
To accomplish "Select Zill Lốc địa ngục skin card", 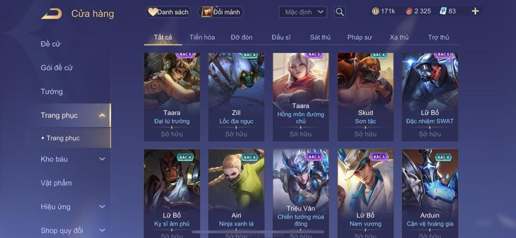I will click(x=236, y=97).
